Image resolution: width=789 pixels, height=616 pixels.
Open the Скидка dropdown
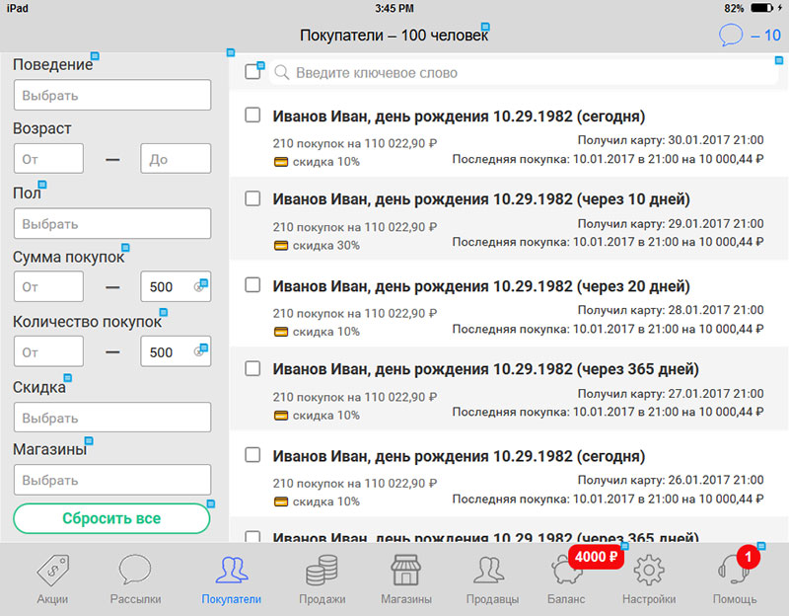tap(112, 418)
